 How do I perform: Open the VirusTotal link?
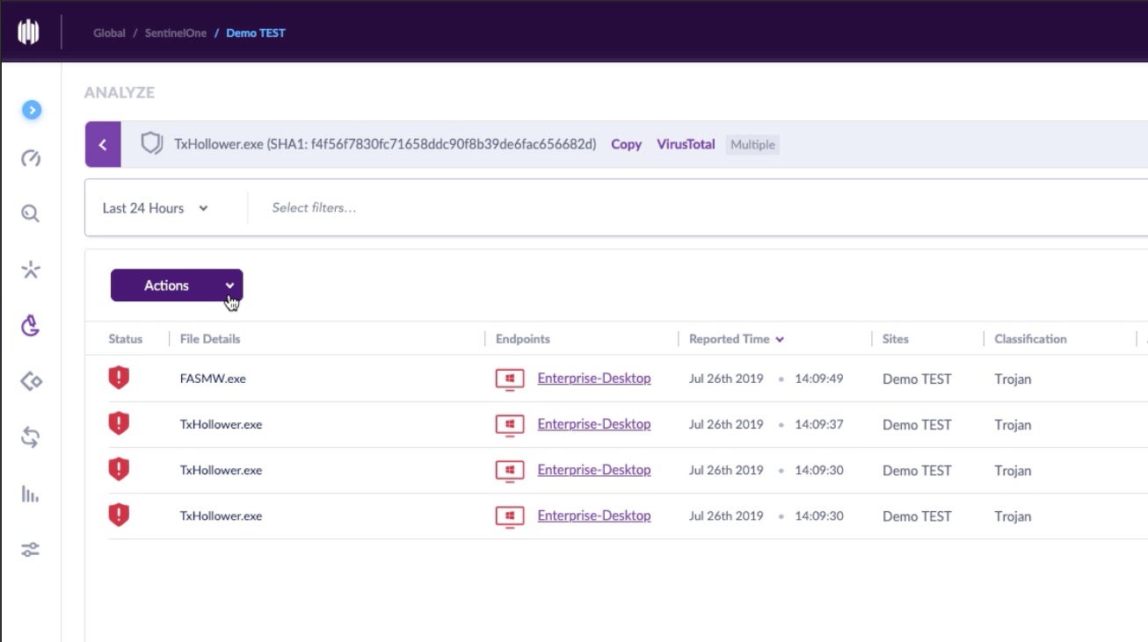coord(686,144)
